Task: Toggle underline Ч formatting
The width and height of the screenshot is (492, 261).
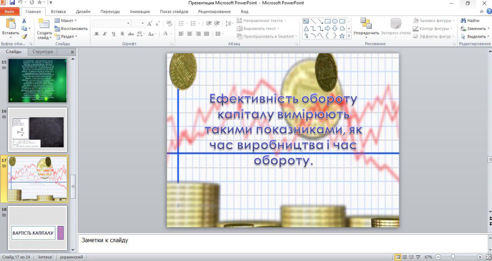Action: tap(113, 34)
